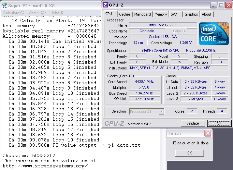Click the CPU-Z Version 1.54.2 label

click(x=139, y=124)
